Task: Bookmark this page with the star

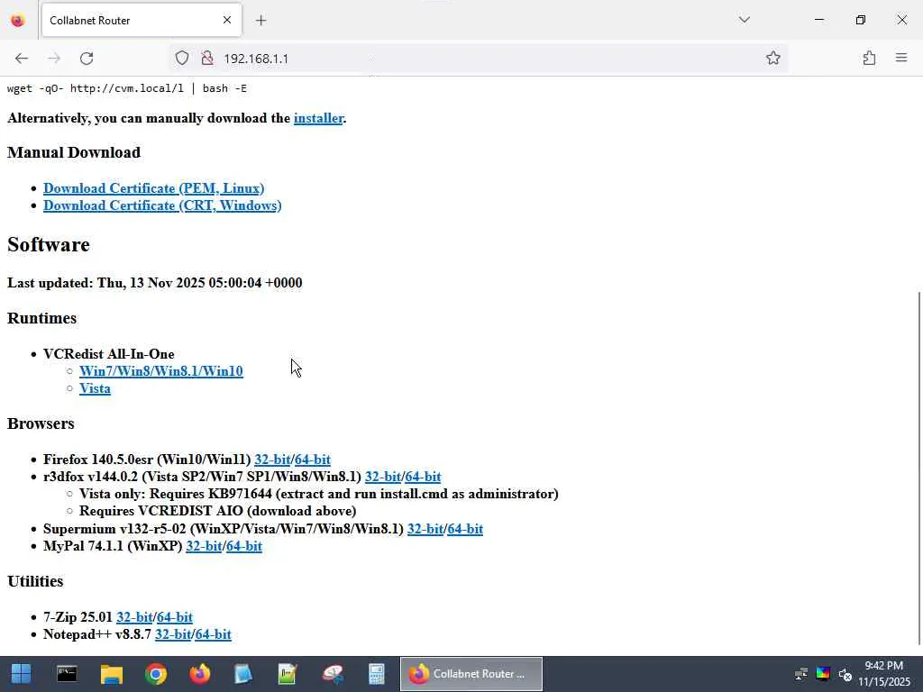Action: 772,58
